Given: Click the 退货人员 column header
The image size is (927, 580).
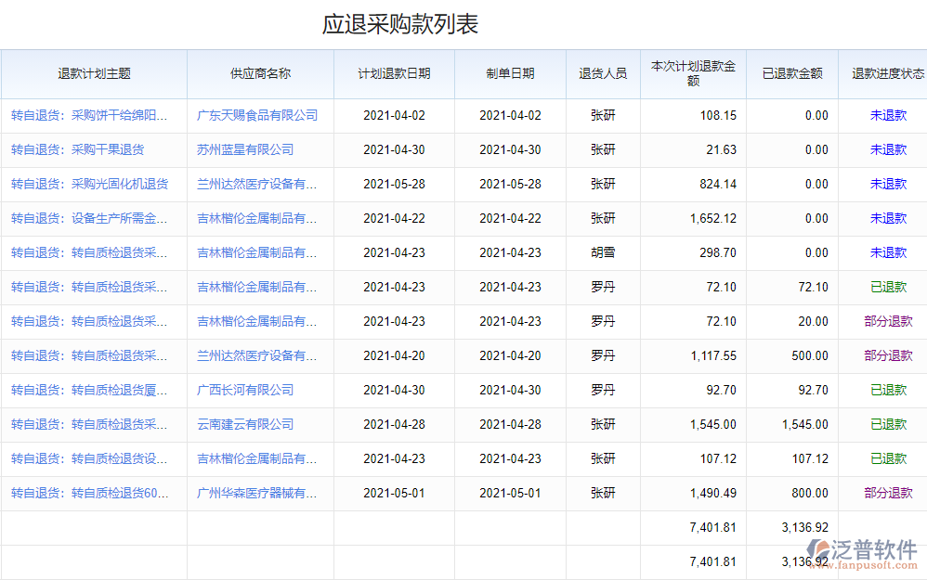Looking at the screenshot, I should point(603,74).
